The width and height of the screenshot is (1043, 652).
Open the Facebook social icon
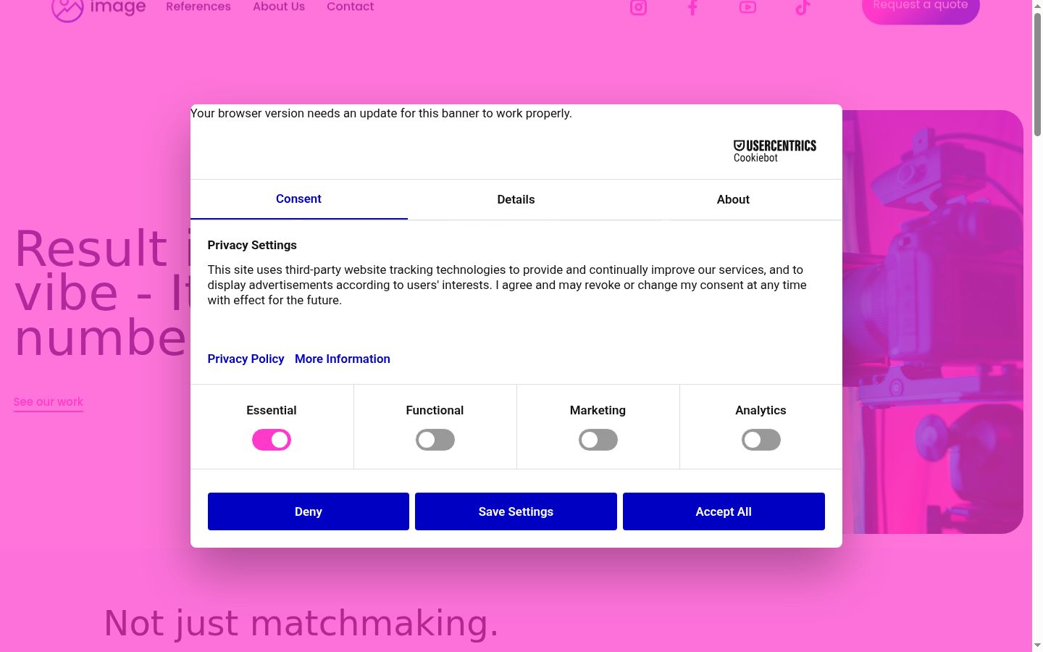click(x=692, y=7)
